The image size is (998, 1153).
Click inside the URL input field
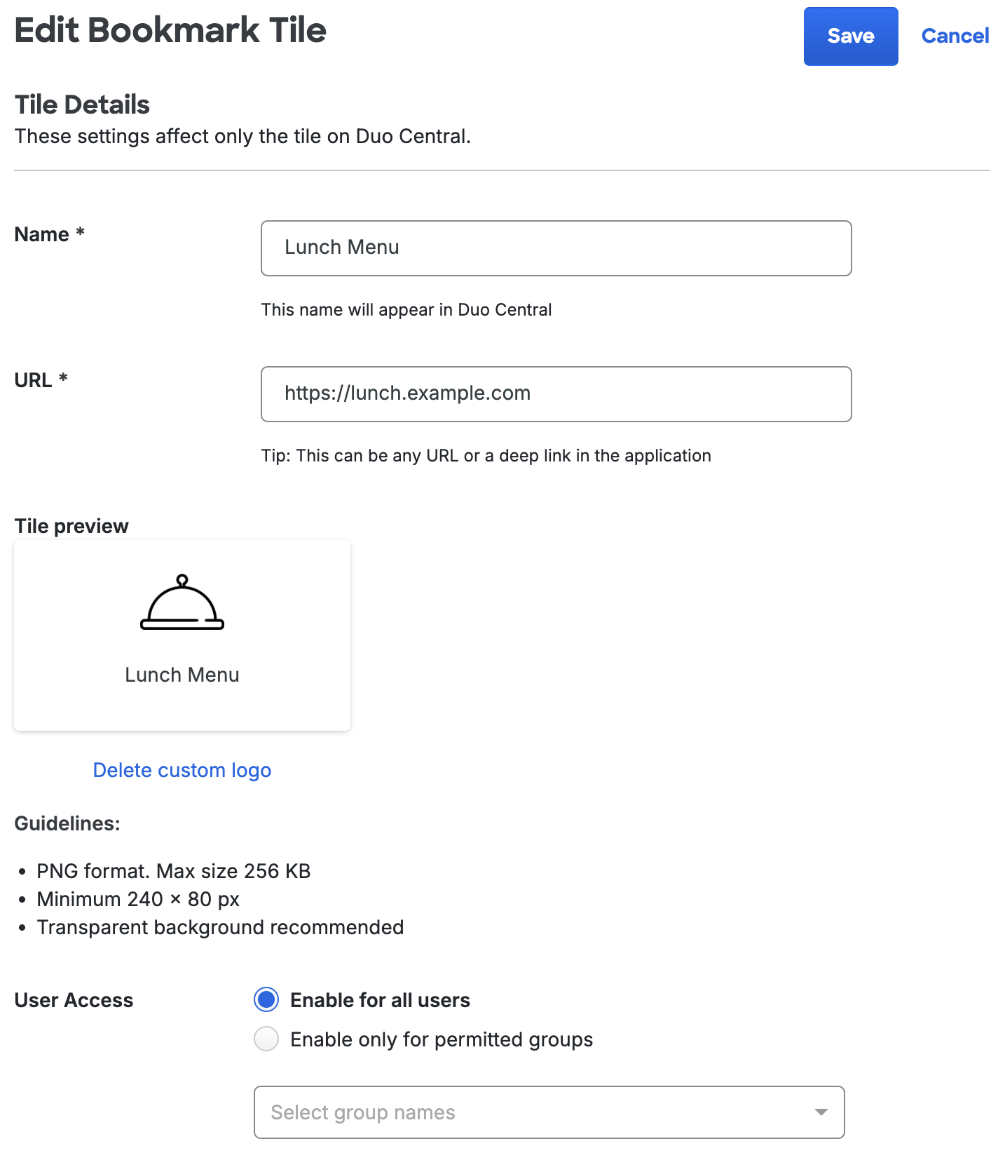[x=556, y=393]
